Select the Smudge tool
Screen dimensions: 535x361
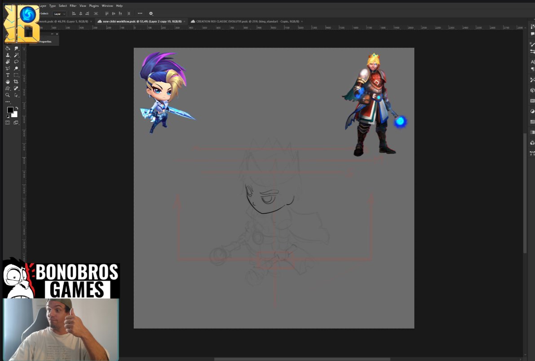point(16,48)
